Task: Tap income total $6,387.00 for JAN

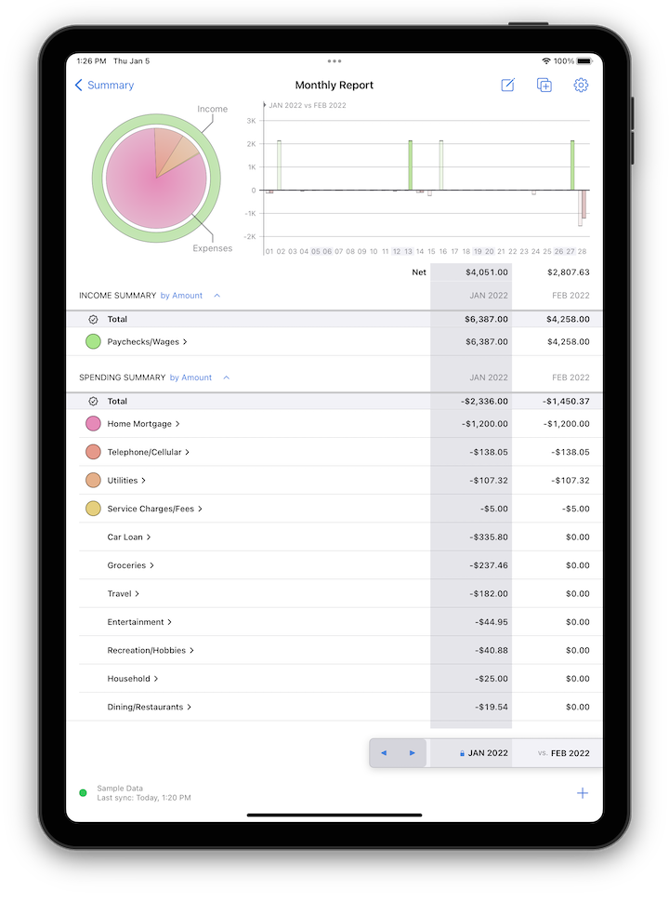Action: click(486, 320)
